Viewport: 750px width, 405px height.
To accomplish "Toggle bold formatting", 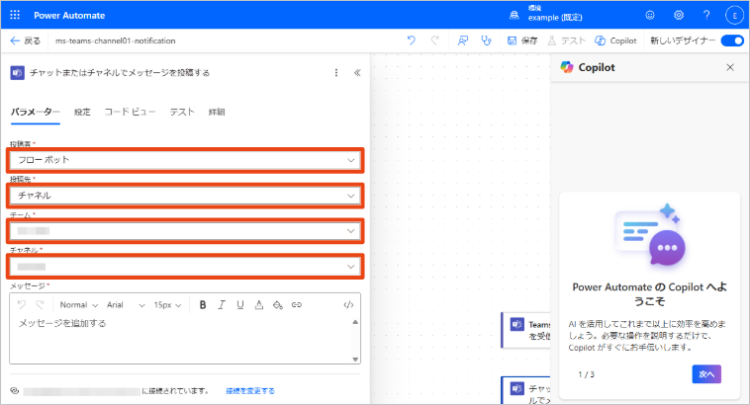I will click(x=203, y=304).
